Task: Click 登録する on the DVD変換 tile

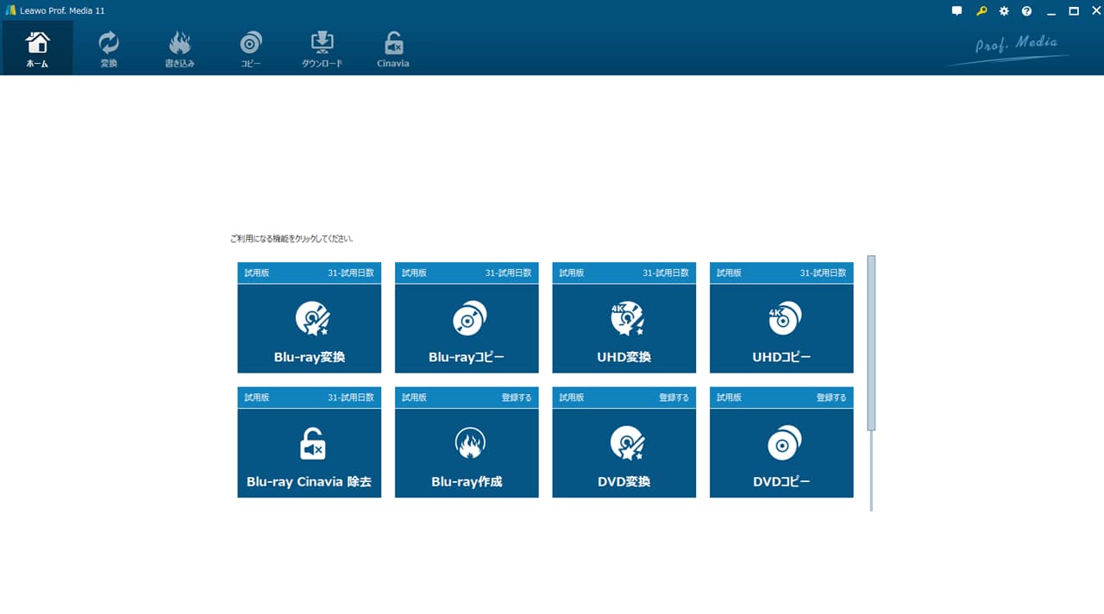Action: pos(674,398)
